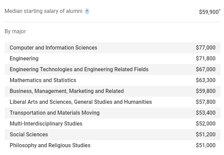Screen dimensions: 224x155
Task: Click Median starting salary of alumni label
Action: (43, 11)
